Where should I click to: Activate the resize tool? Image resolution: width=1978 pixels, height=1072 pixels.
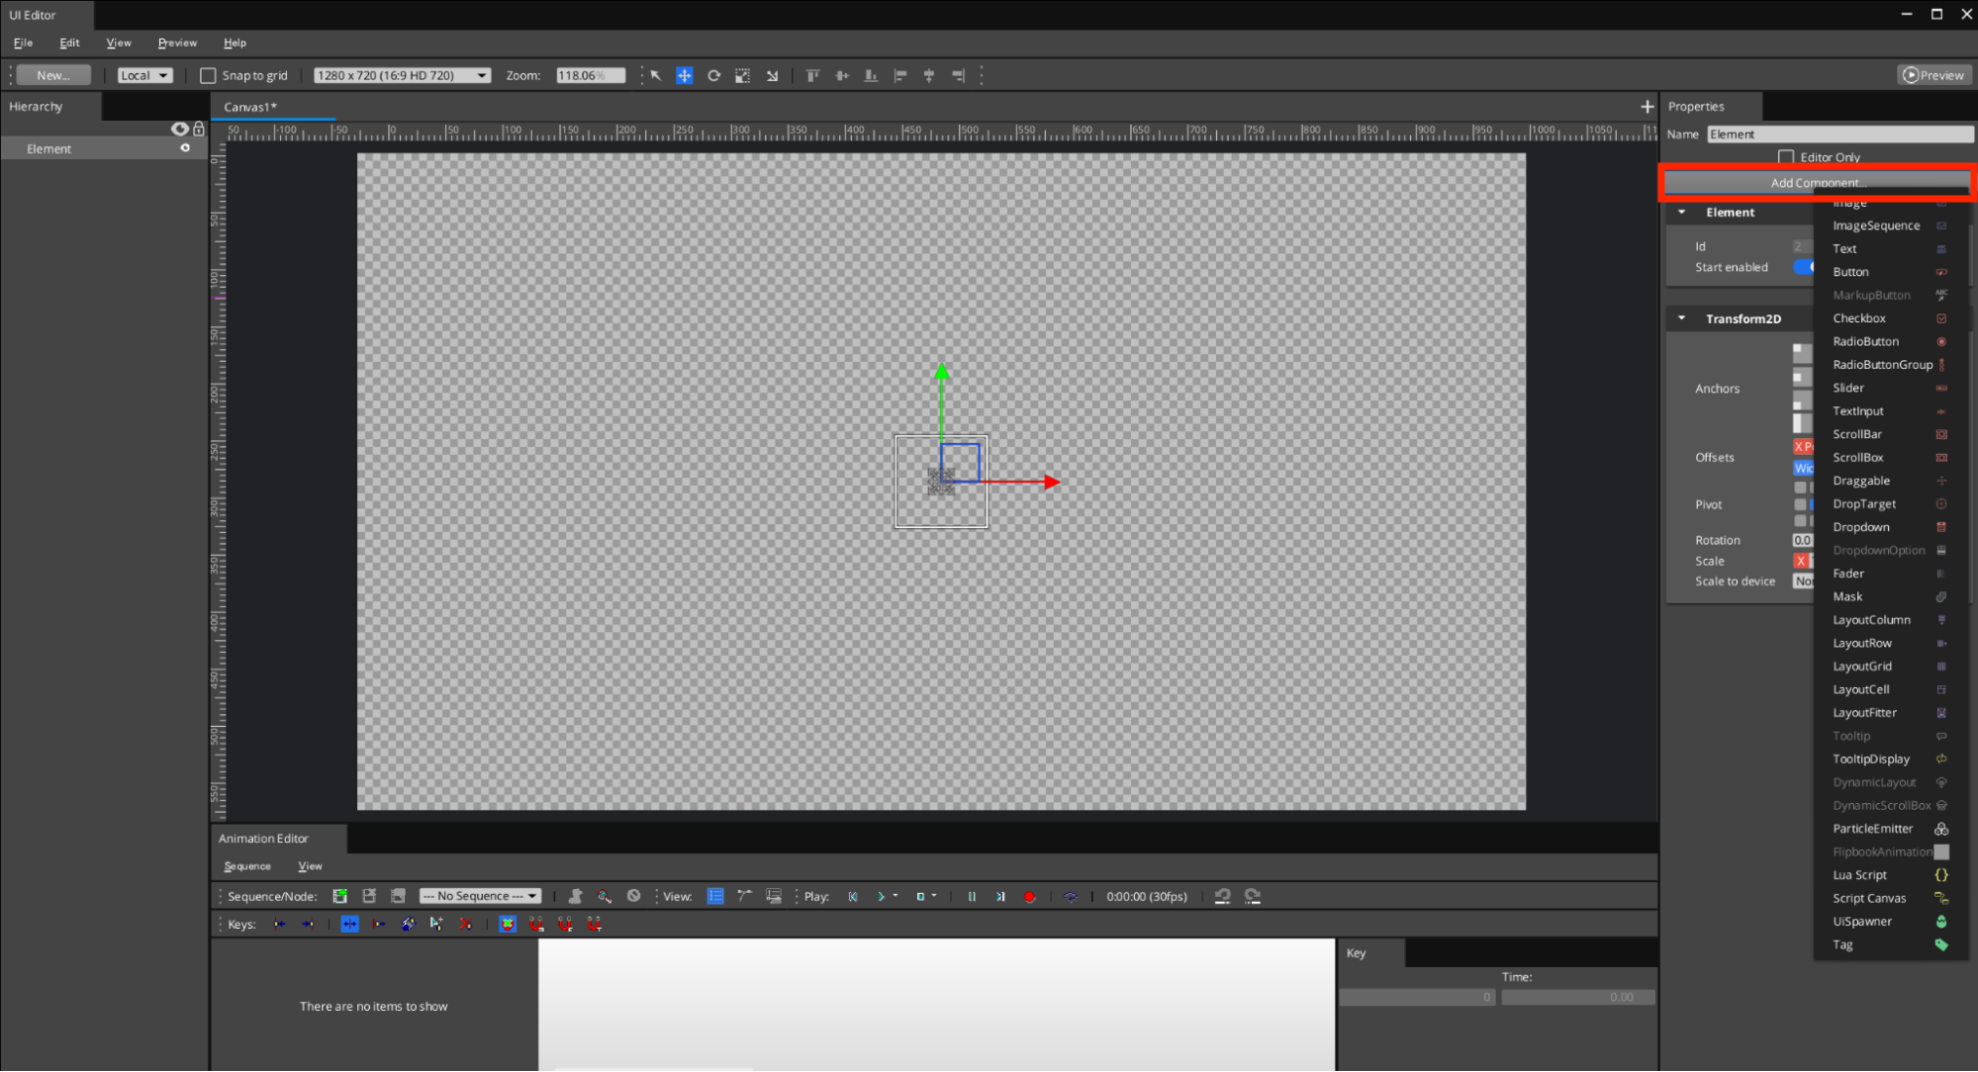(x=742, y=75)
